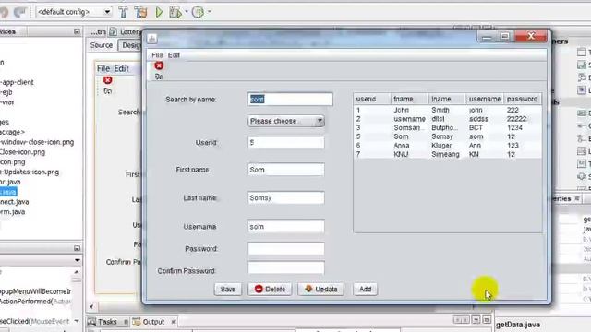Click Edit menu in Design form preview
Viewport: 591px width, 332px height.
121,68
